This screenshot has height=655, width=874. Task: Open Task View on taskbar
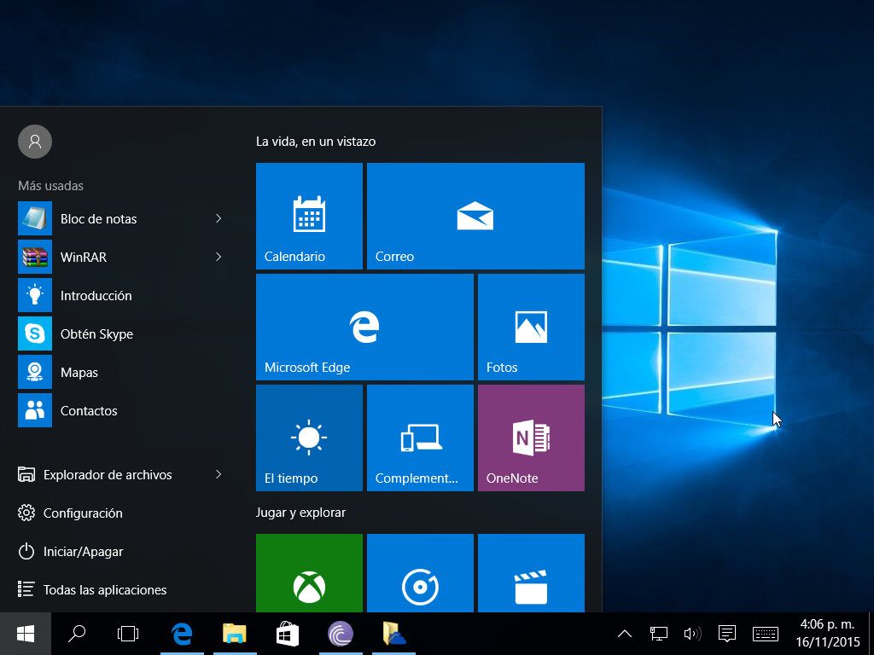click(x=128, y=634)
